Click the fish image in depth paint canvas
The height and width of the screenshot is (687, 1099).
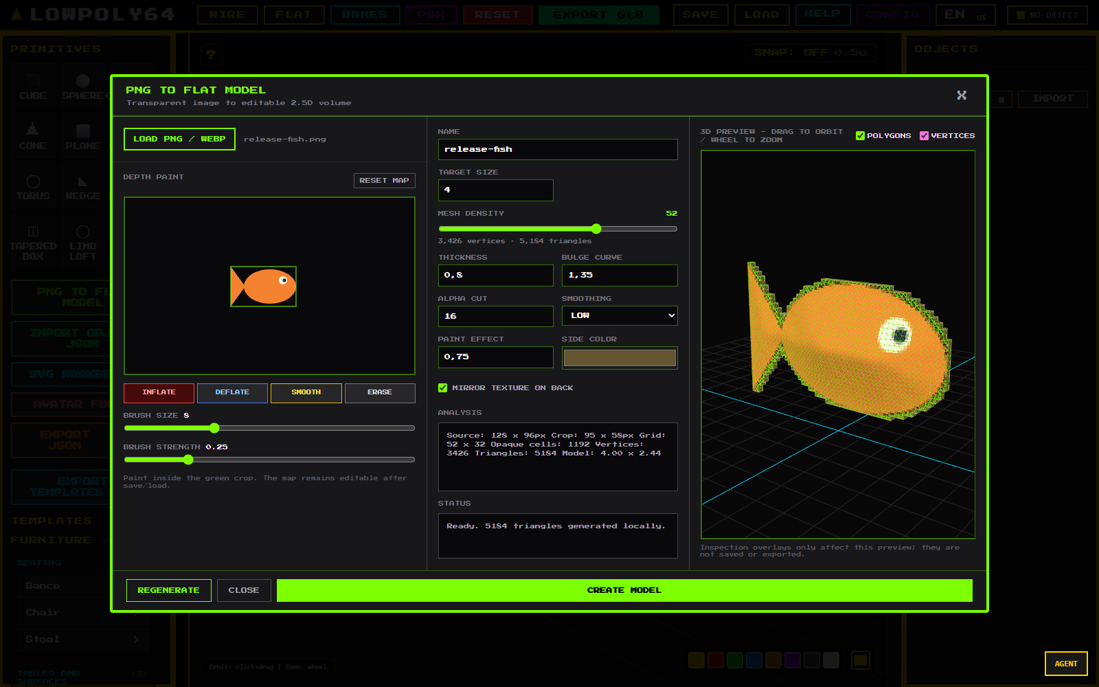pyautogui.click(x=263, y=286)
